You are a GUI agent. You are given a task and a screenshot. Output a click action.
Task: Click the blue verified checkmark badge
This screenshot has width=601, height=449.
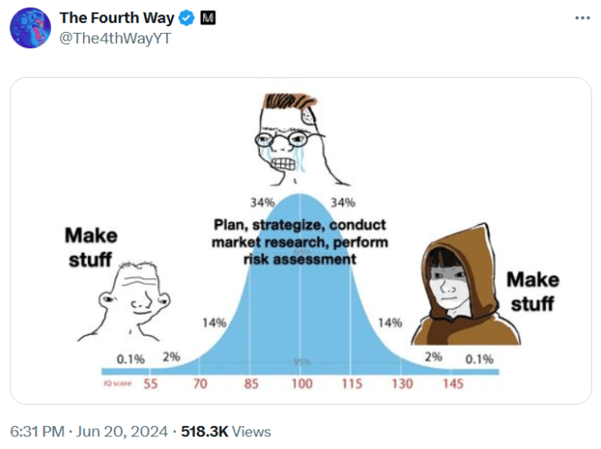[x=187, y=19]
